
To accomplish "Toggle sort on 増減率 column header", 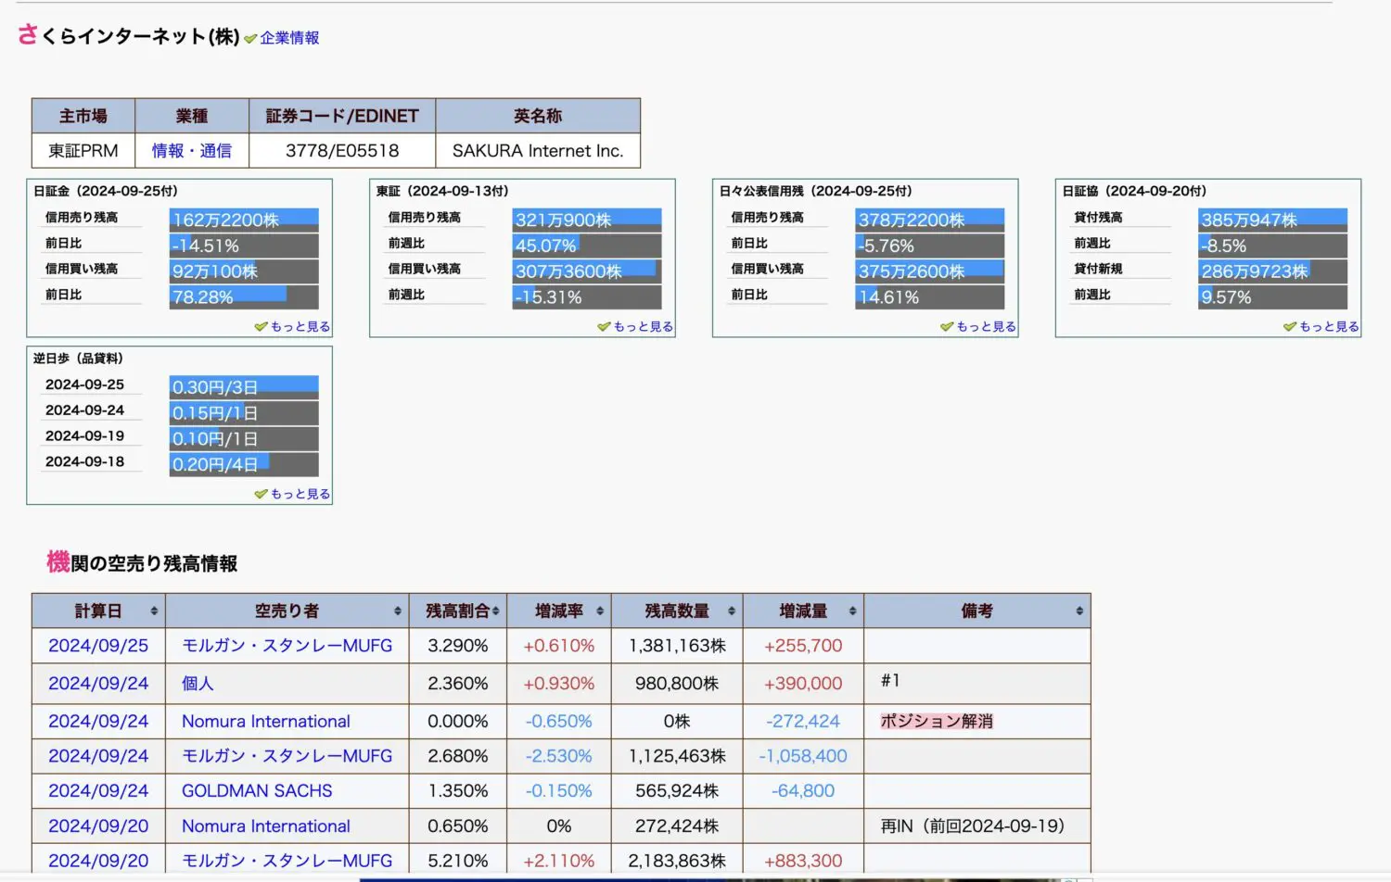I will click(600, 611).
